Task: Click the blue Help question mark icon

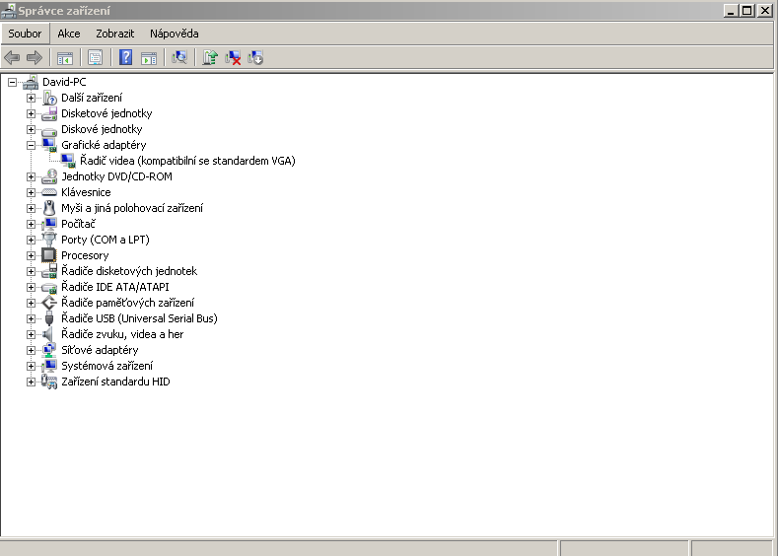Action: pyautogui.click(x=126, y=57)
